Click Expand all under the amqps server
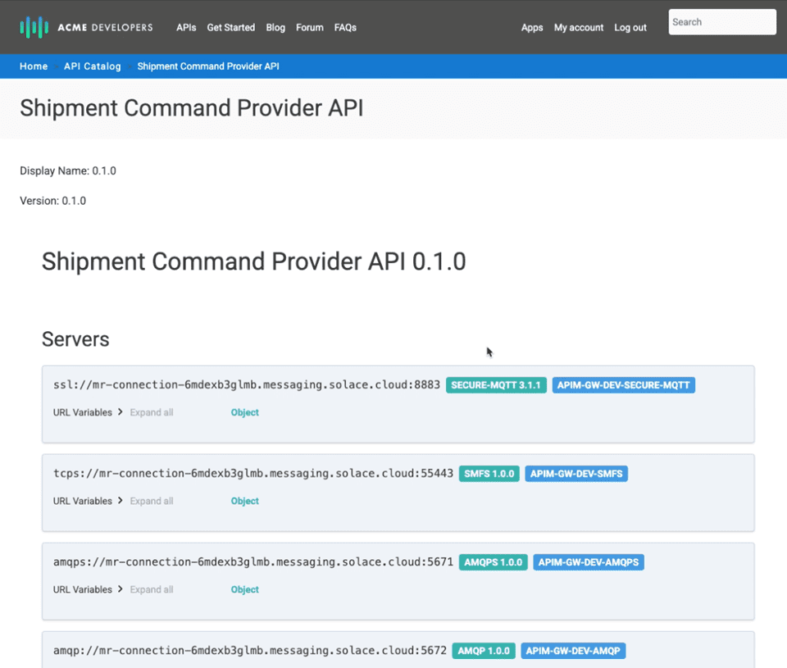The image size is (787, 668). (152, 589)
